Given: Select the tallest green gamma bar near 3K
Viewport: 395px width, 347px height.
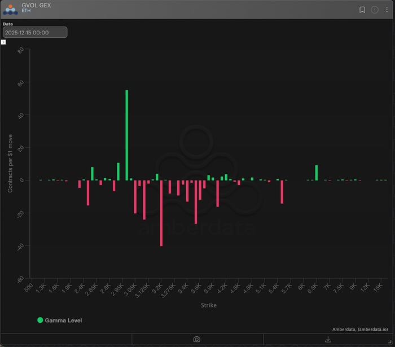Looking at the screenshot, I should pyautogui.click(x=127, y=135).
